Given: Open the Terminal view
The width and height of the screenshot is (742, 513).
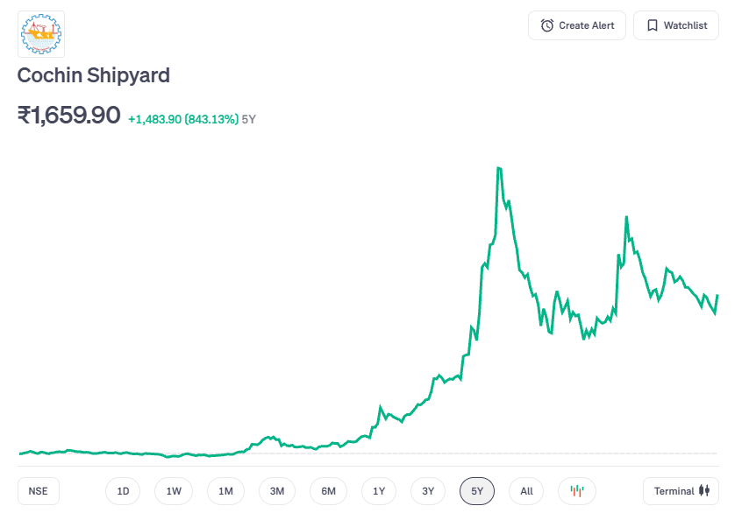Looking at the screenshot, I should coord(681,491).
